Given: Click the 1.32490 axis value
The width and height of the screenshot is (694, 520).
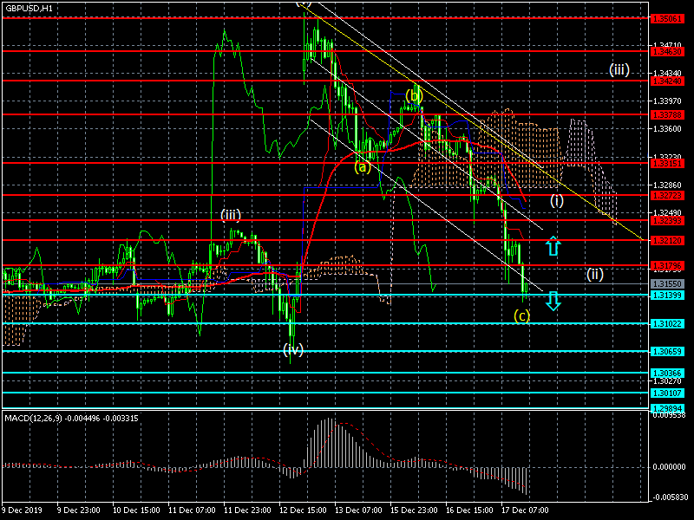Looking at the screenshot, I should click(x=667, y=212).
